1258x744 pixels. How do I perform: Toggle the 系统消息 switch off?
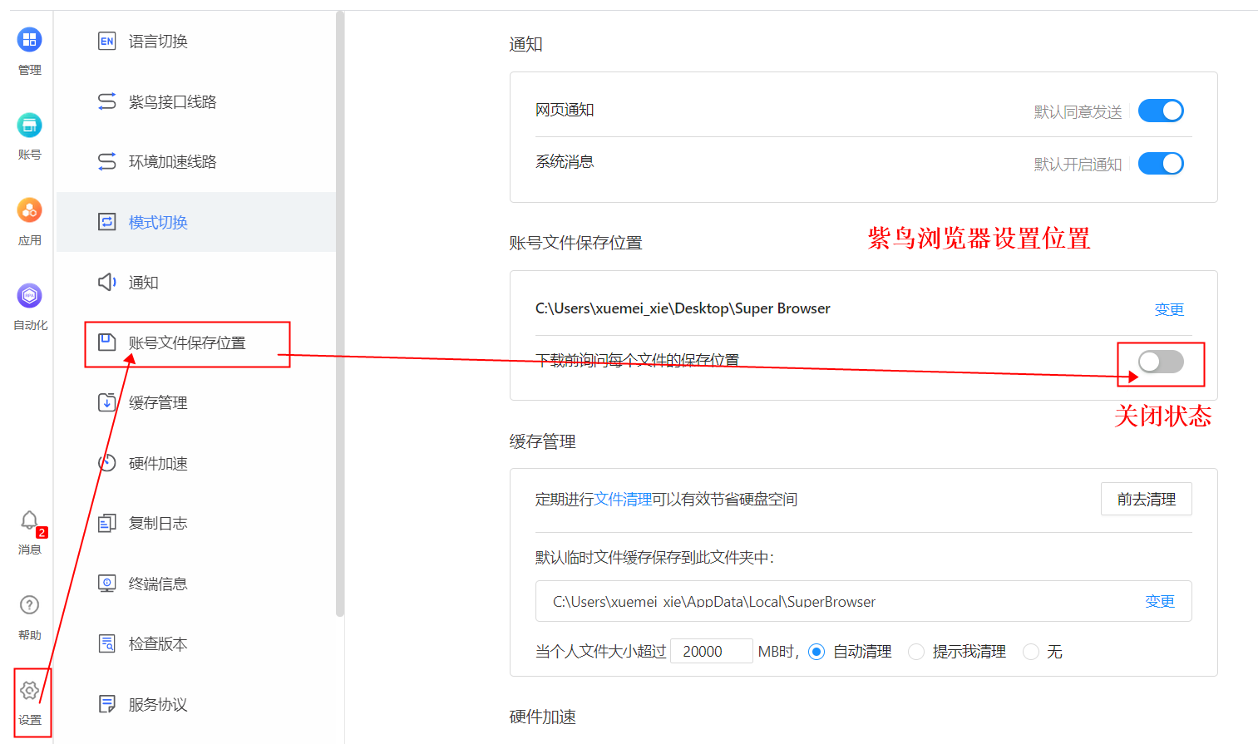click(x=1161, y=164)
